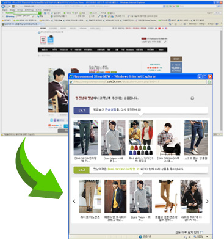Click the internet zone globe icon in popup status bar
This screenshot has width=224, height=240.
pyautogui.click(x=140, y=237)
